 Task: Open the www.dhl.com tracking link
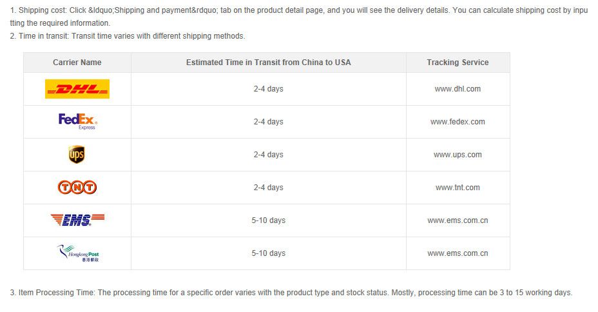point(458,89)
